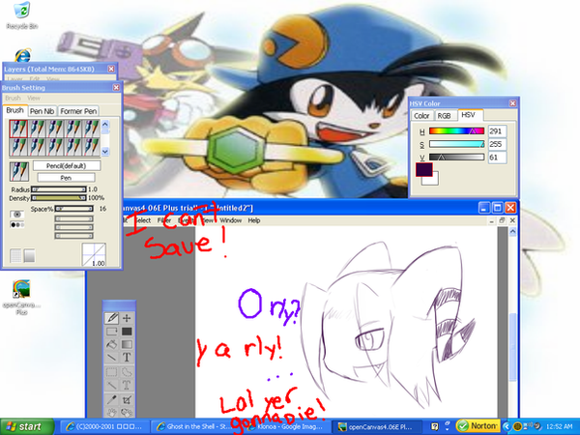Viewport: 580px width, 435px height.
Task: Switch to Klonoa Google Images taskbar window
Action: pyautogui.click(x=285, y=426)
